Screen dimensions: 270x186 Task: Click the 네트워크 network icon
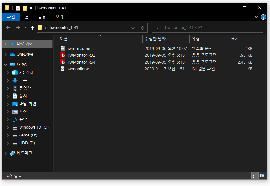(x=12, y=153)
